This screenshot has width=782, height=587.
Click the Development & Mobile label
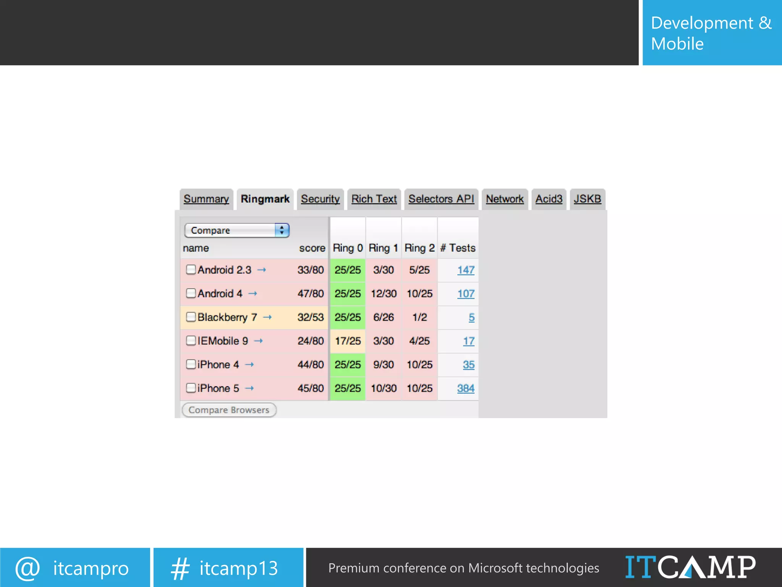click(712, 33)
